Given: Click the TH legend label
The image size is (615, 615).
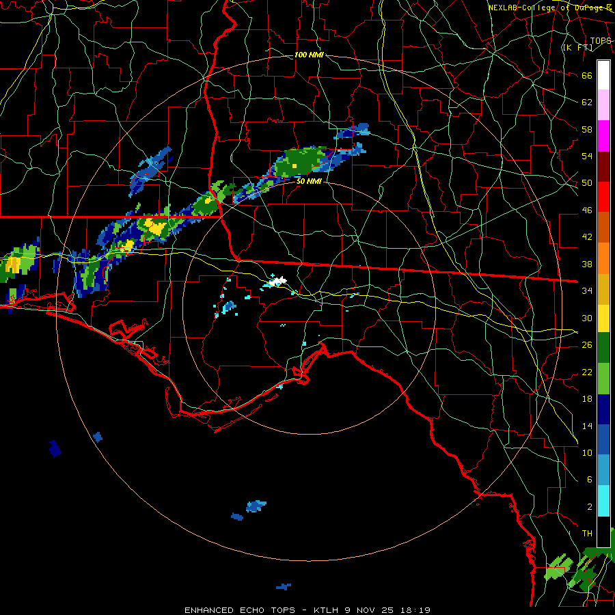Looking at the screenshot, I should point(587,533).
